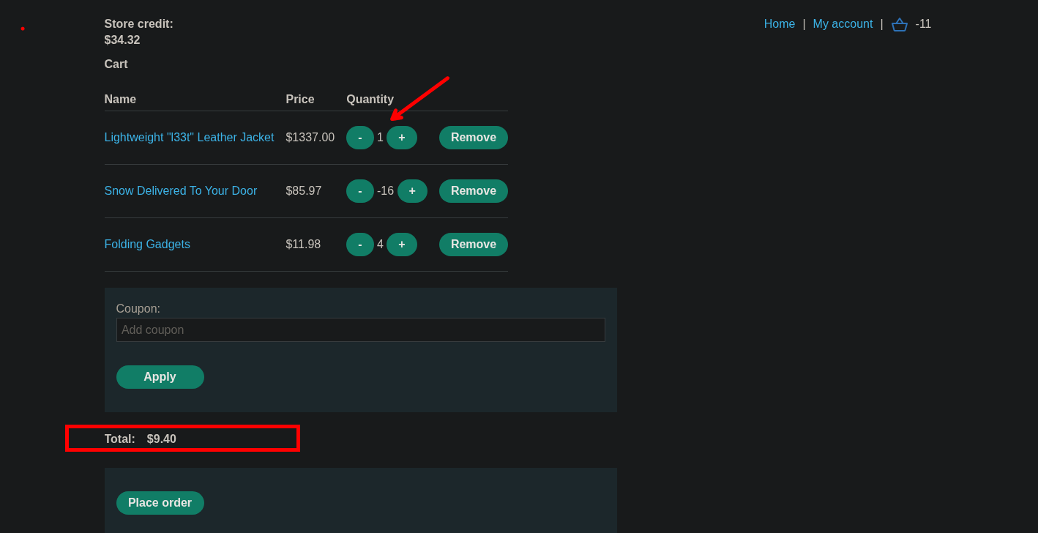Open the Folding Gadgets product page
The height and width of the screenshot is (533, 1038).
[x=147, y=245]
